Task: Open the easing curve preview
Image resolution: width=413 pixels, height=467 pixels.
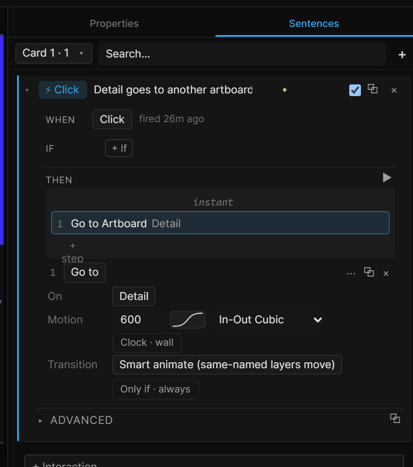Action: [x=188, y=320]
